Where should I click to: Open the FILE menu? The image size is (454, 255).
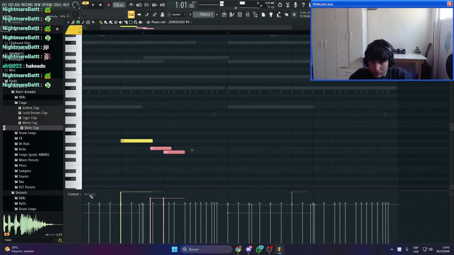click(5, 5)
